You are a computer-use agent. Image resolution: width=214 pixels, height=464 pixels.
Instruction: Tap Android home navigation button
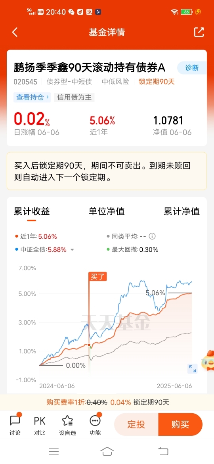pyautogui.click(x=107, y=451)
